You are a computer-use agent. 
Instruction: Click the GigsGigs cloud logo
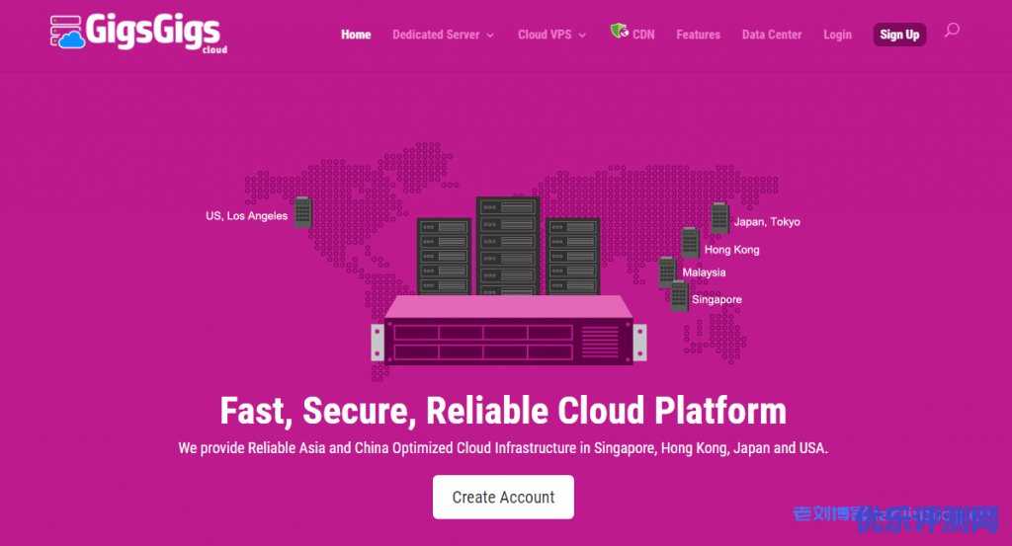138,33
